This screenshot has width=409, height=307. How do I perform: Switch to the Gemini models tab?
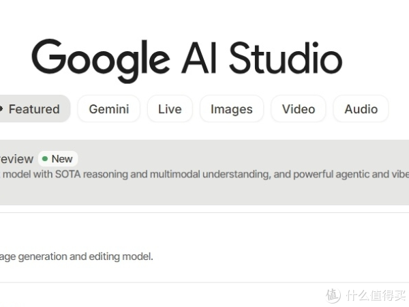[108, 109]
